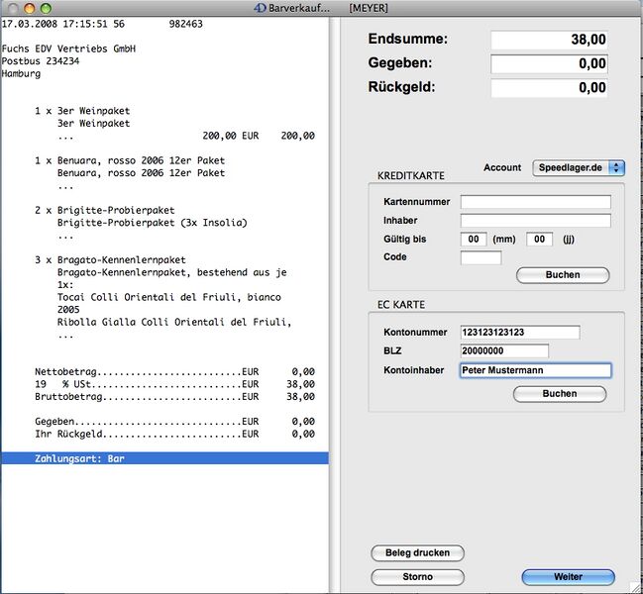This screenshot has height=594, width=643.
Task: Click the Rückgeld amount field
Action: pyautogui.click(x=549, y=88)
